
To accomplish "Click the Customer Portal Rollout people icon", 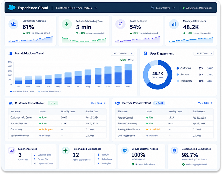I will click(11, 103).
